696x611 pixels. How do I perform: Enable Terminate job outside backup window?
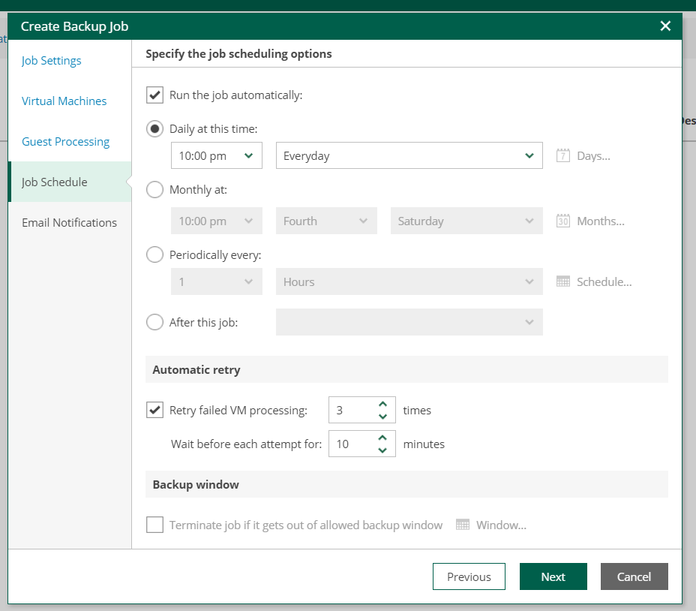point(154,525)
